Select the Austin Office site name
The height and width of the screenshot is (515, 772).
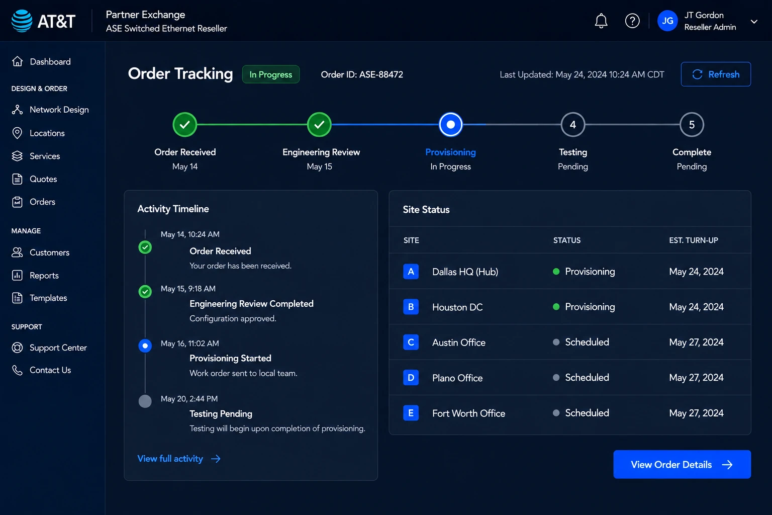(459, 342)
